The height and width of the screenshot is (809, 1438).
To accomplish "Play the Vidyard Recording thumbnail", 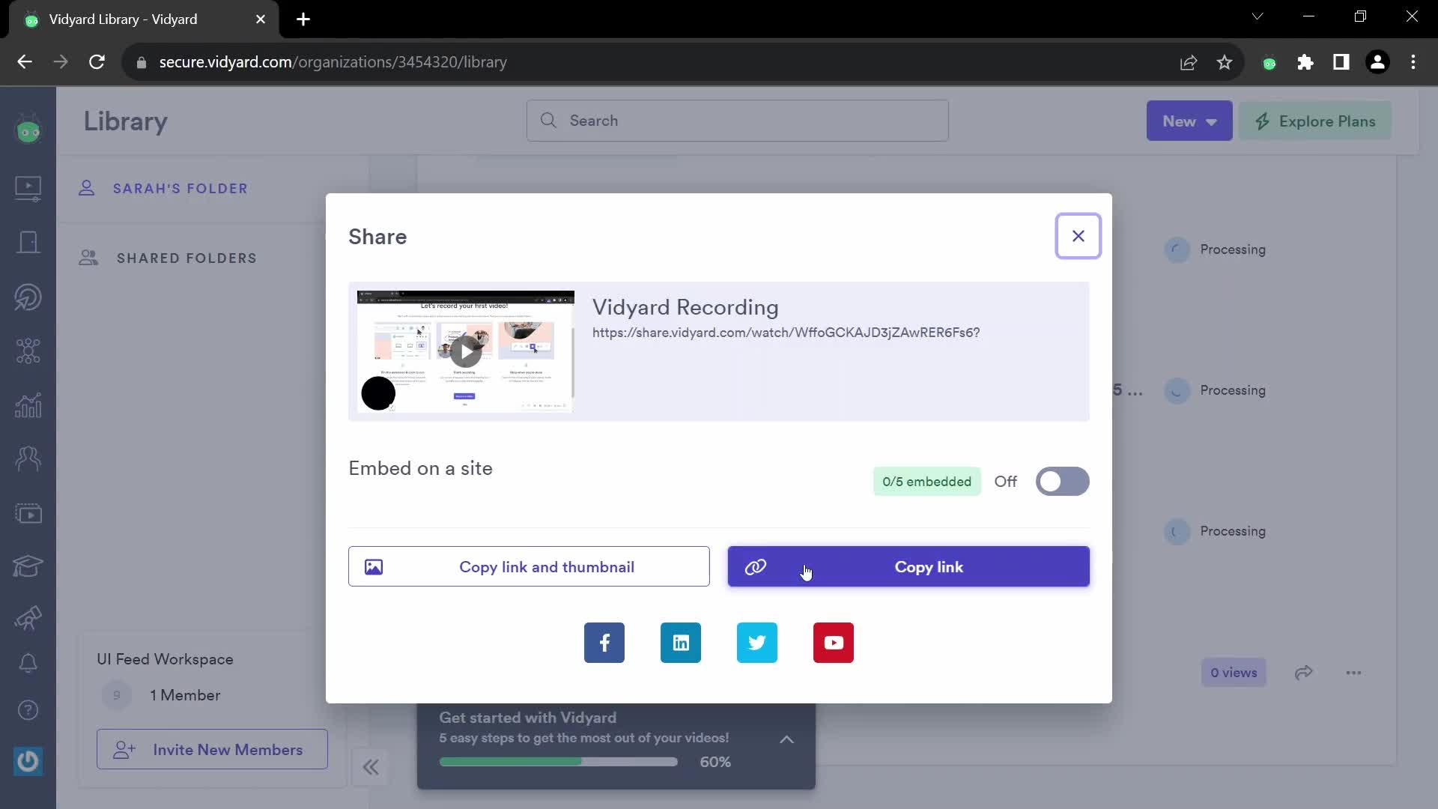I will point(466,351).
